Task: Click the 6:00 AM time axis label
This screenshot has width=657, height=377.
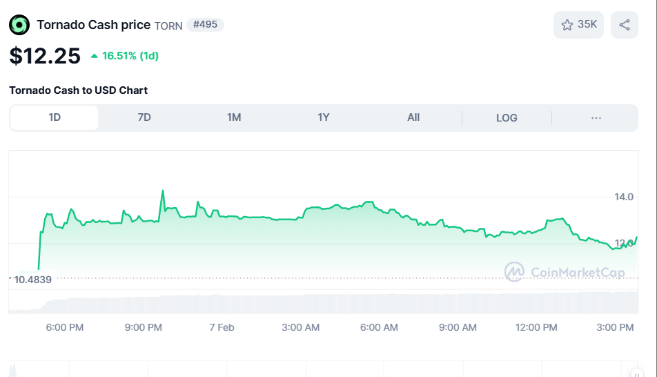Action: coord(379,327)
